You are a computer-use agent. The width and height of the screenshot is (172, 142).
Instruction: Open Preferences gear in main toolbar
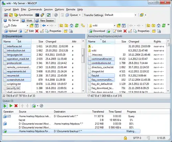tap(56, 15)
